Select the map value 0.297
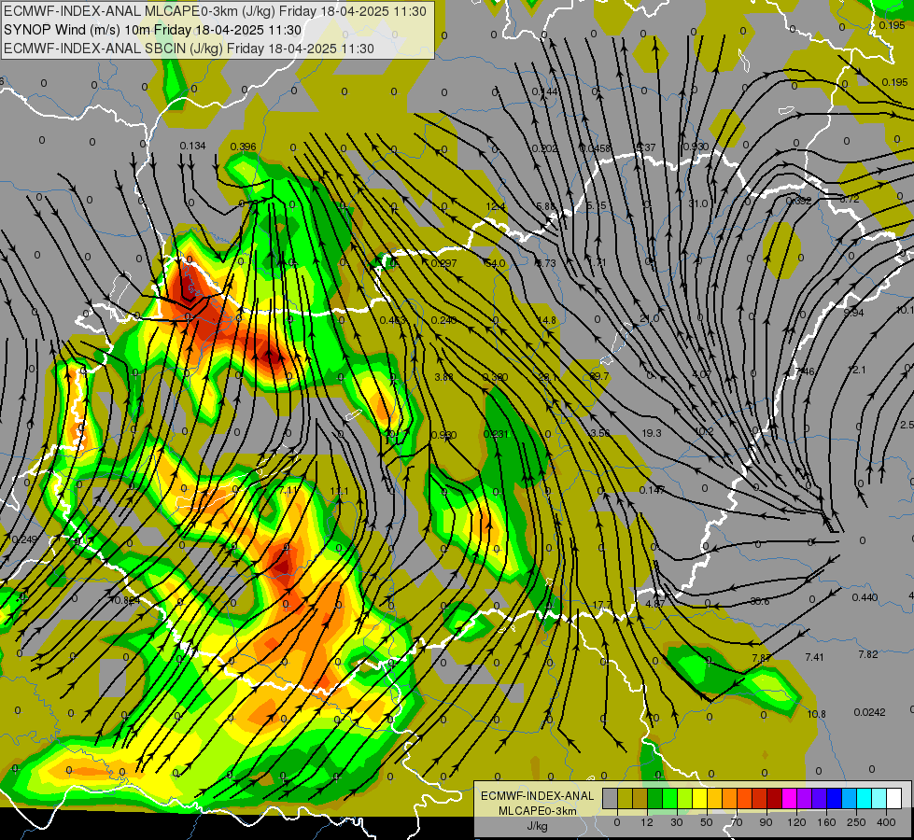The width and height of the screenshot is (914, 840). coord(443,263)
